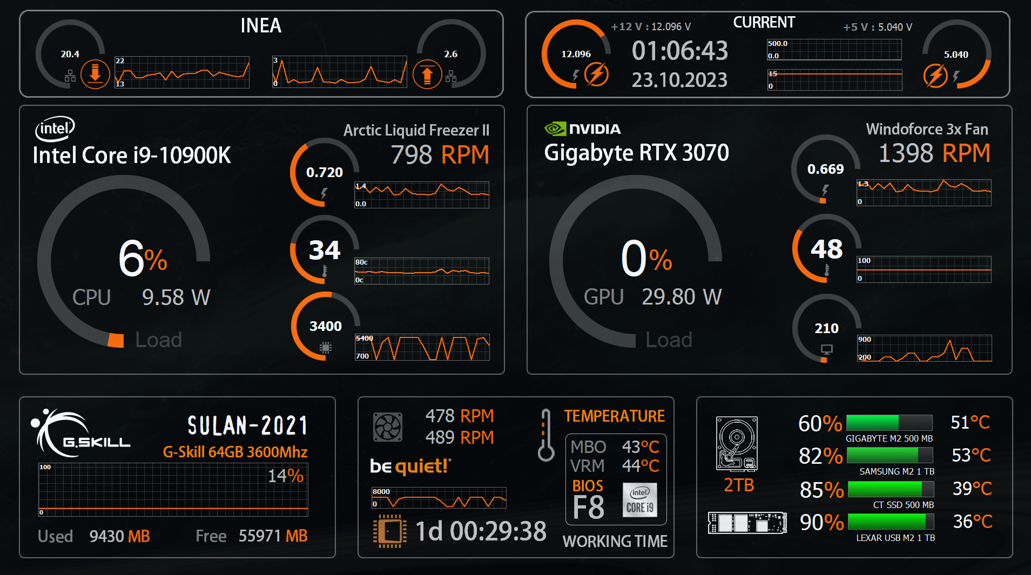Click the Intel Core i9-10900K label
The width and height of the screenshot is (1031, 575).
pyautogui.click(x=131, y=155)
